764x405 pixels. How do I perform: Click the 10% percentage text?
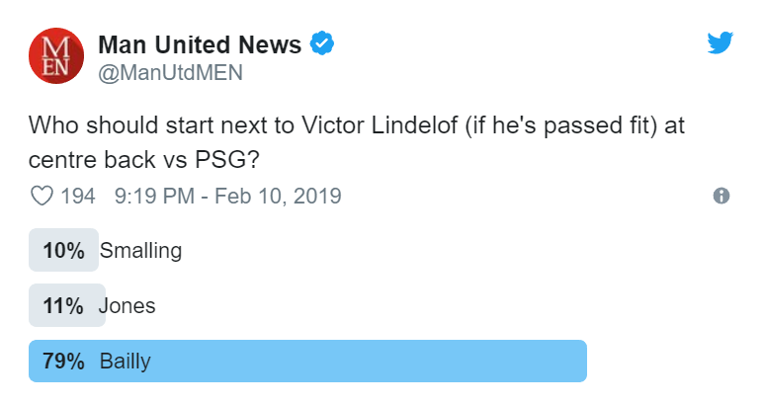pos(63,250)
